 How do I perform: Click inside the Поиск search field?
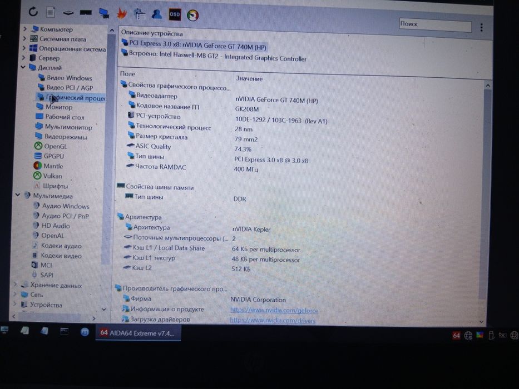click(x=435, y=25)
